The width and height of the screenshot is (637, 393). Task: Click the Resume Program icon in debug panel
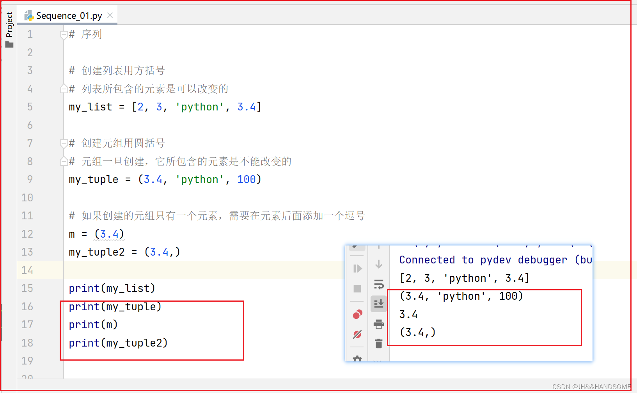click(357, 269)
